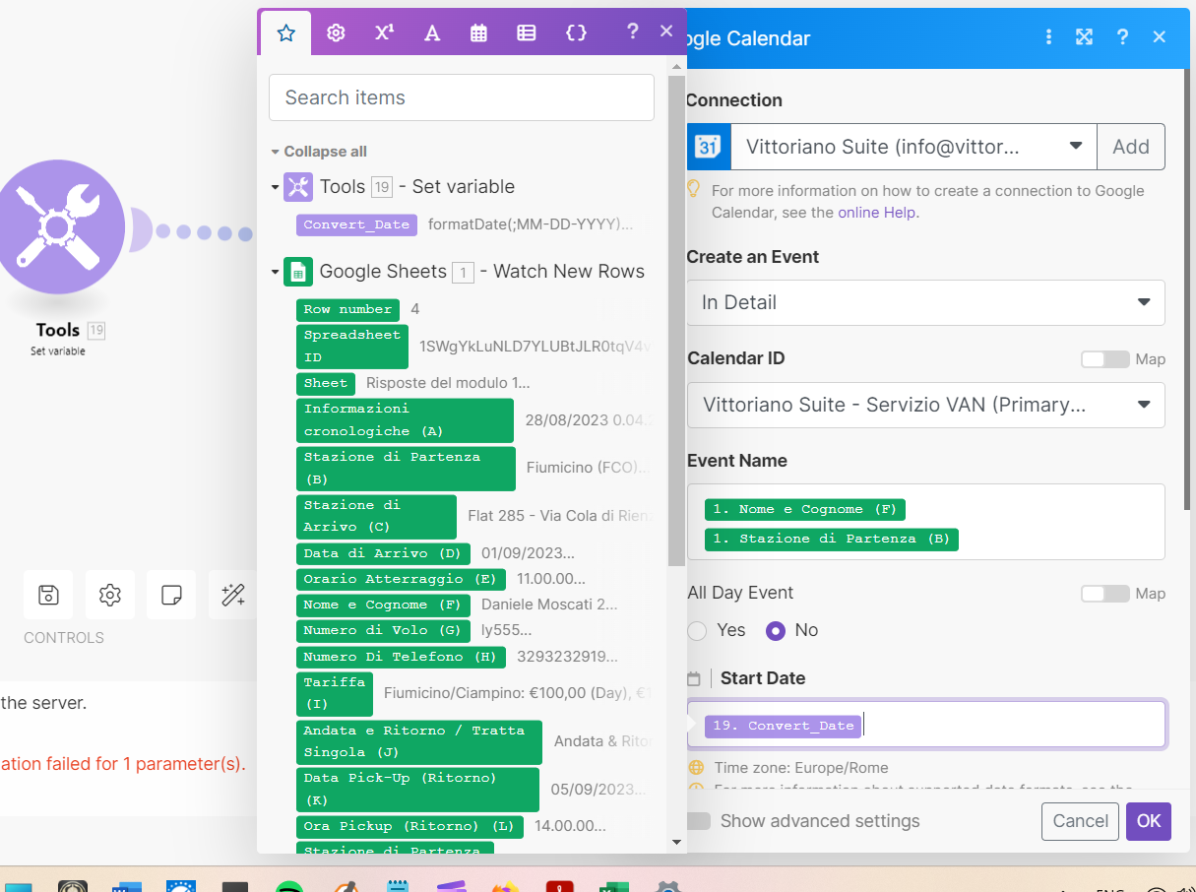The image size is (1196, 892).
Task: Add a new Google Calendar connection
Action: [x=1131, y=147]
